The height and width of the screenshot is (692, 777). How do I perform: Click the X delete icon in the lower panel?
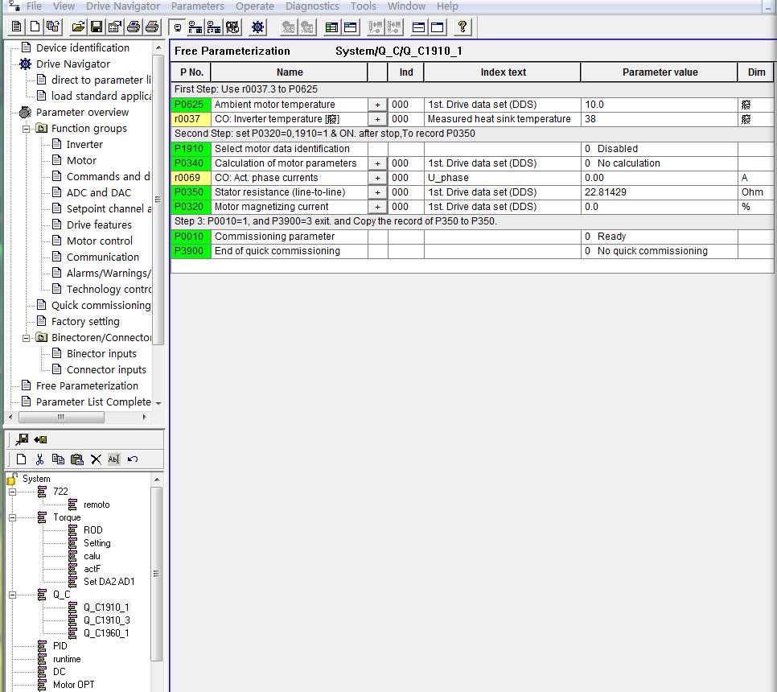(x=96, y=459)
